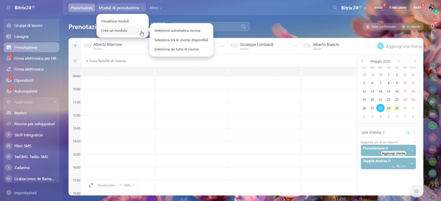Click Mostra tutto link
Image resolution: width=441 pixels, height=201 pixels.
coord(106,185)
